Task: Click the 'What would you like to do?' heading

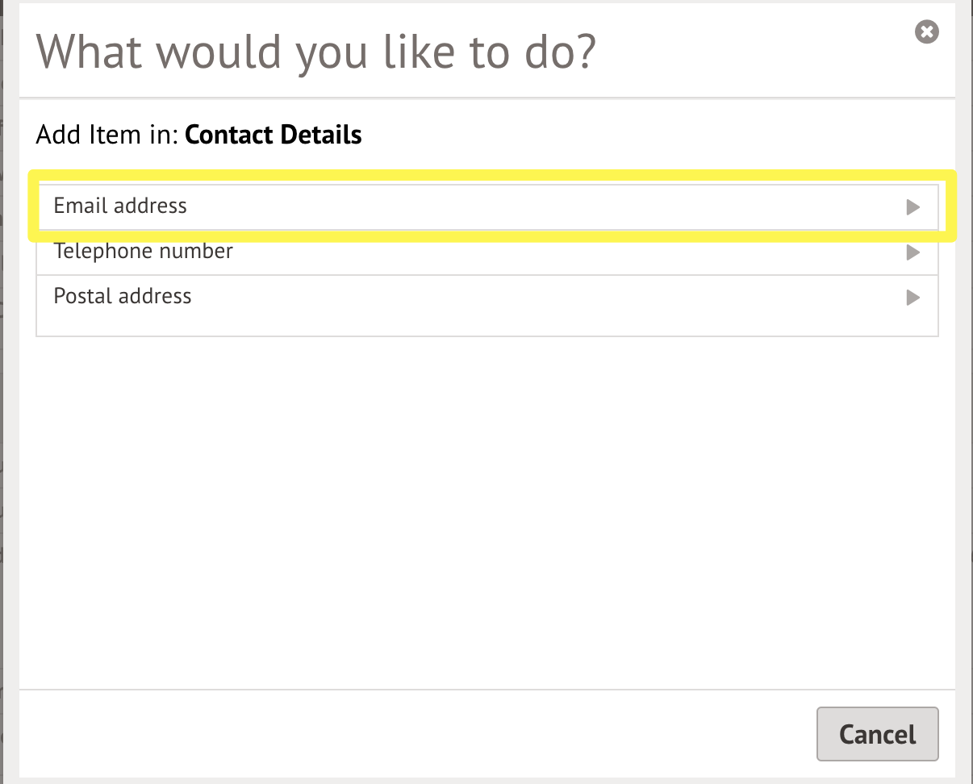Action: tap(315, 51)
